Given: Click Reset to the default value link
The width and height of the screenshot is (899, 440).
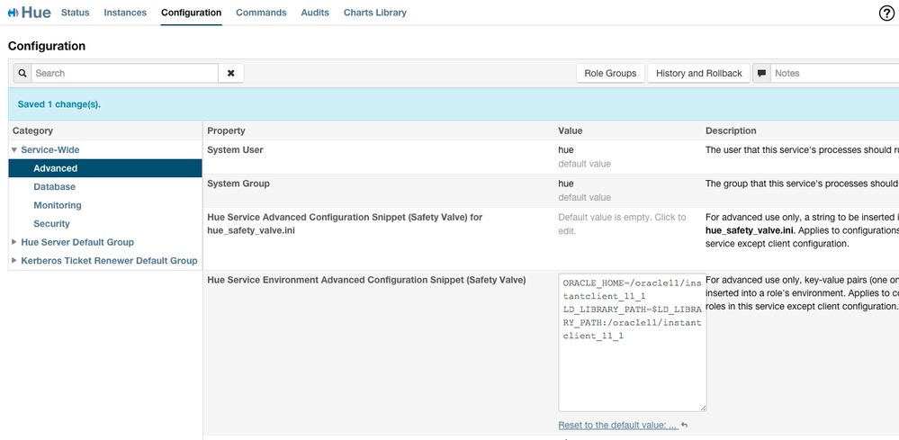Looking at the screenshot, I should click(617, 426).
